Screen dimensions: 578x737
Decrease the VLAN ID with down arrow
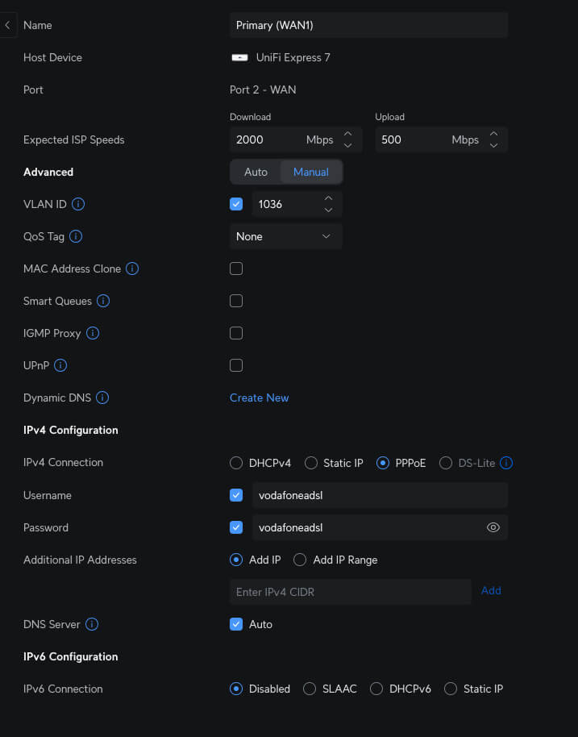[328, 210]
